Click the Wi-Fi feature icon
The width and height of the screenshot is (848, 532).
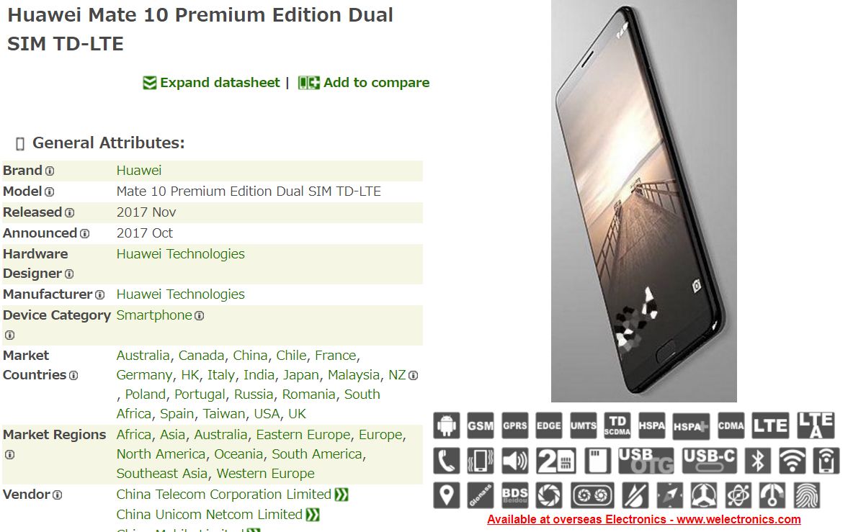coord(792,461)
